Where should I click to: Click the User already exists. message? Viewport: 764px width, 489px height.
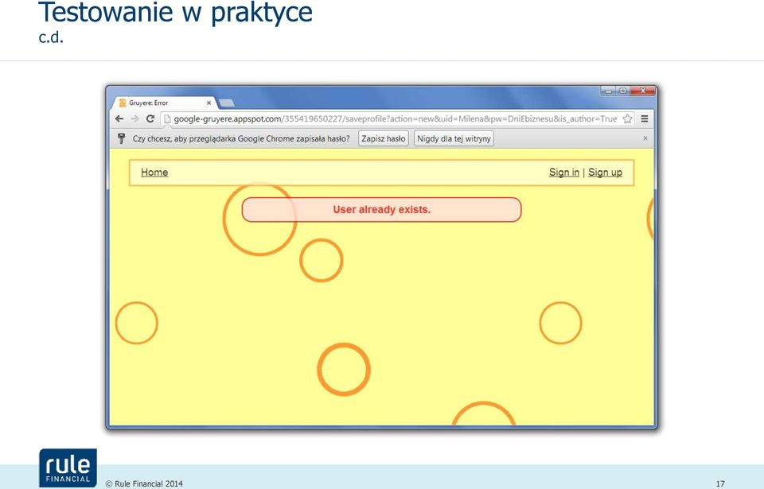pos(381,209)
